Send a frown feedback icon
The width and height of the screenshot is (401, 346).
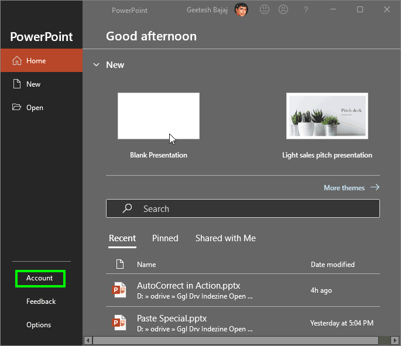pyautogui.click(x=283, y=10)
